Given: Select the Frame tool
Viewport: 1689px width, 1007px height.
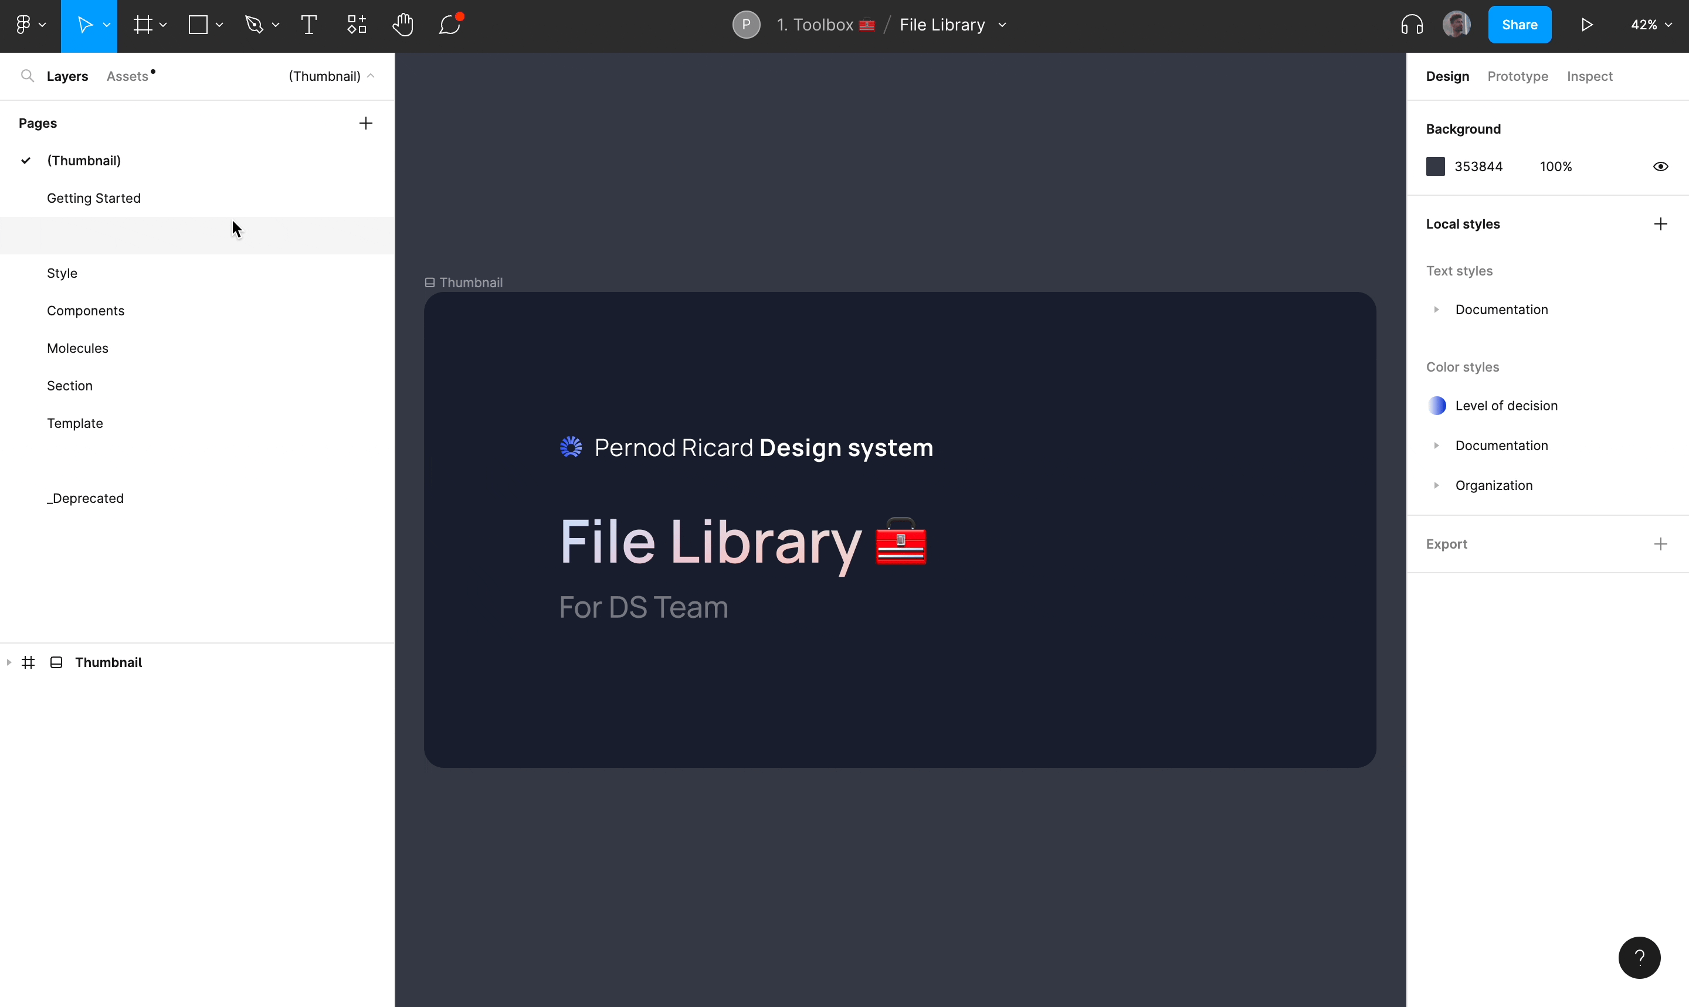Looking at the screenshot, I should pos(143,25).
